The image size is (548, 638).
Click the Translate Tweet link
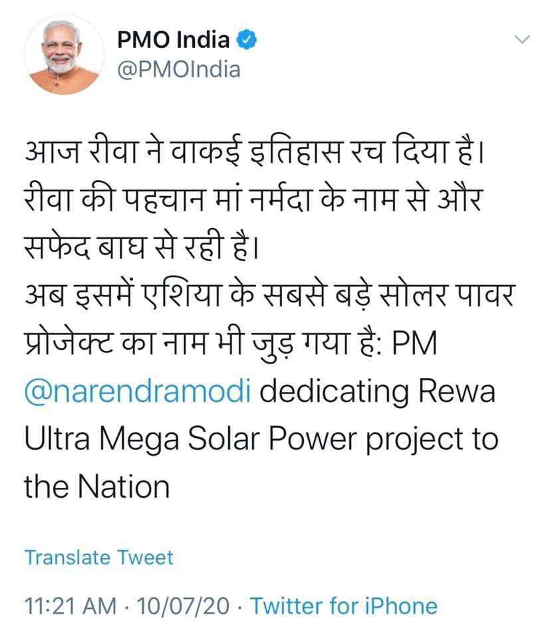(99, 558)
